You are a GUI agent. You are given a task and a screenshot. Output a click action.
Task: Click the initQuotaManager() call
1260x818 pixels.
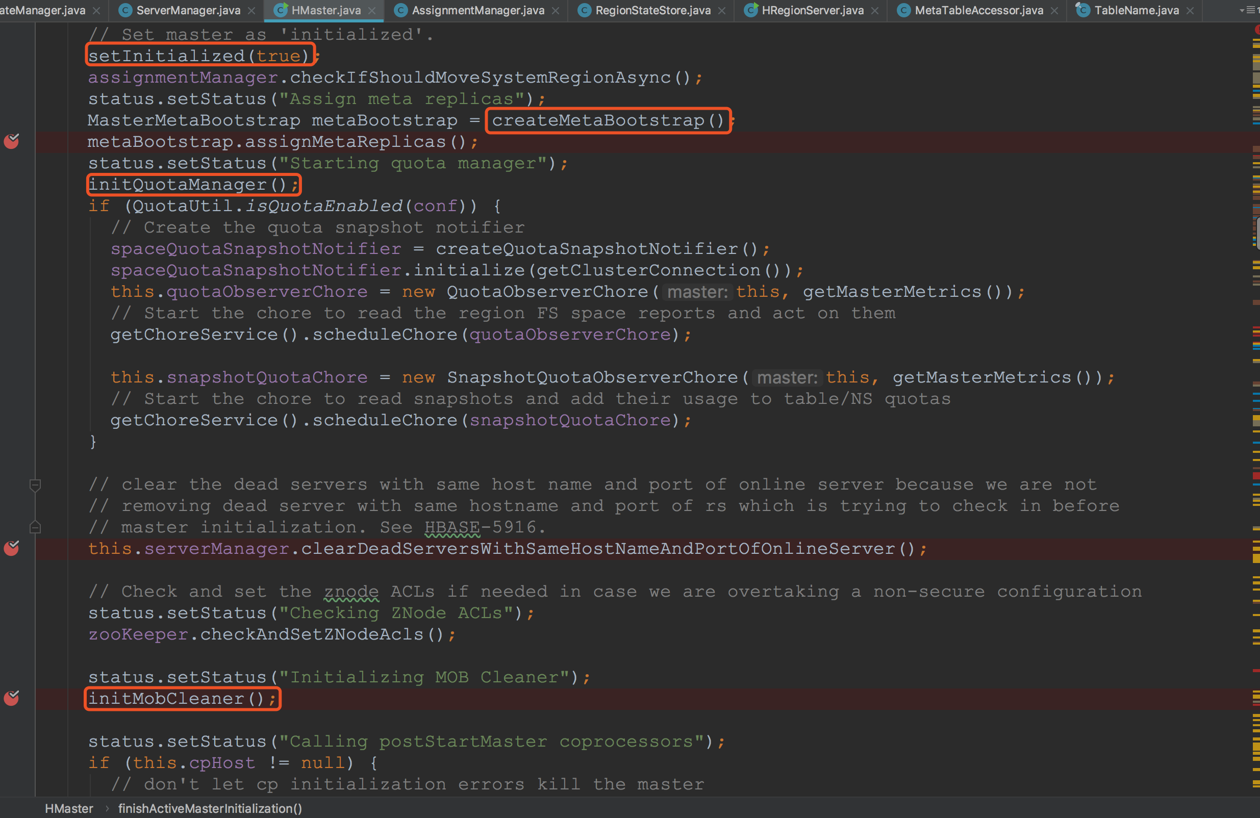[x=188, y=184]
